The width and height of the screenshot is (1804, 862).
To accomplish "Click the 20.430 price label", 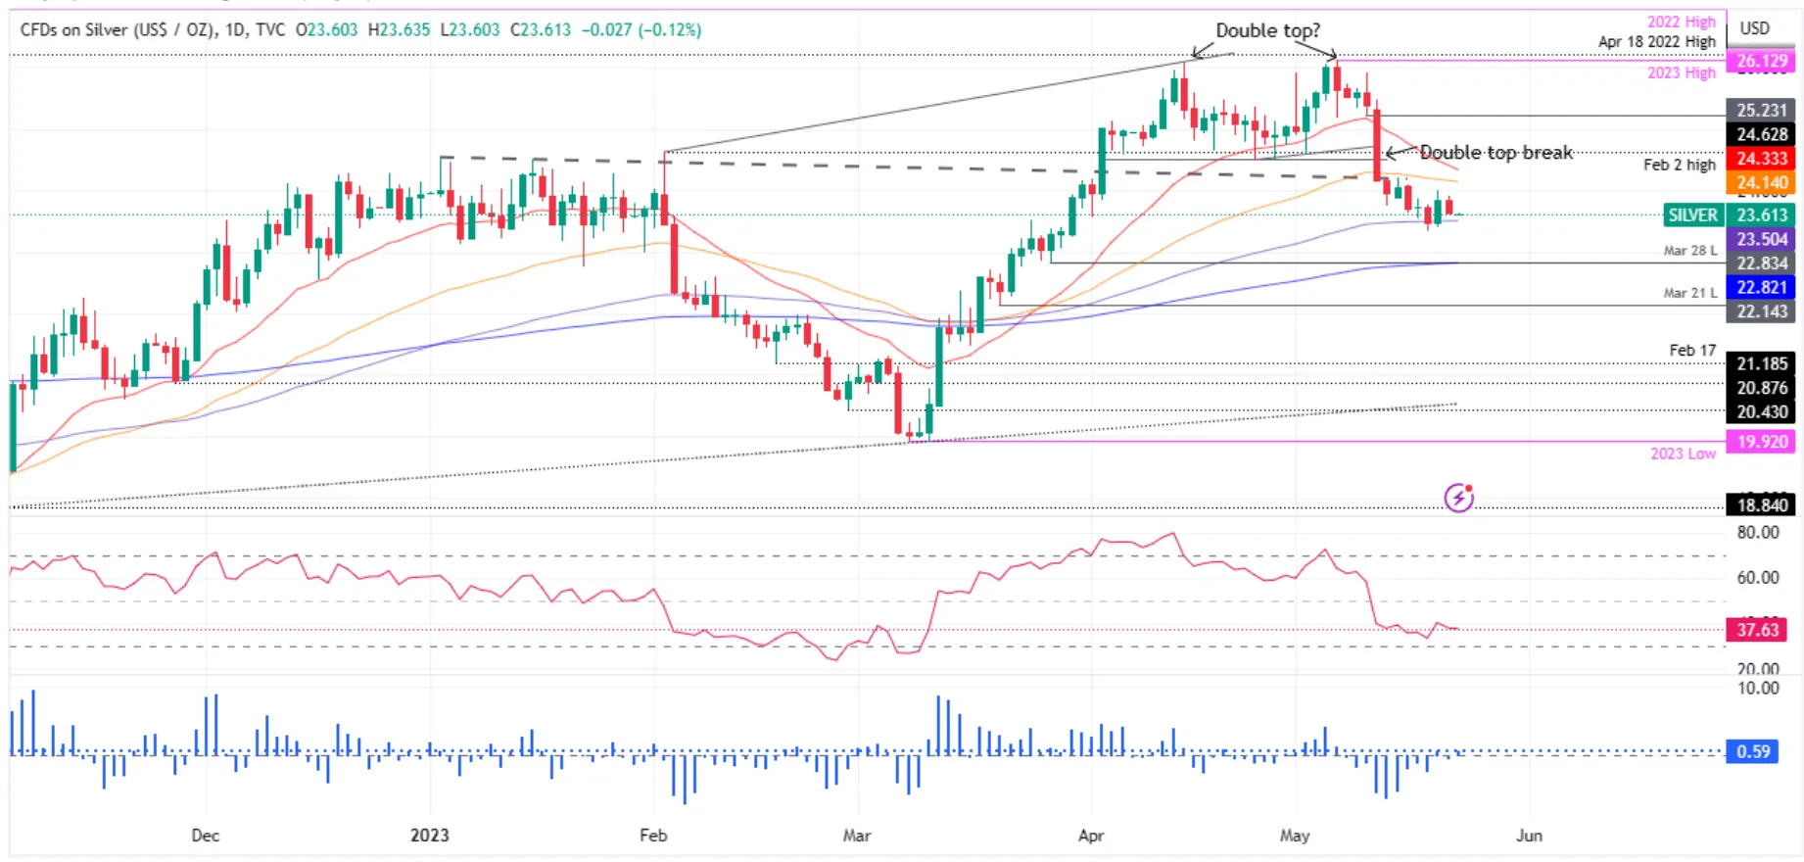I will 1761,411.
